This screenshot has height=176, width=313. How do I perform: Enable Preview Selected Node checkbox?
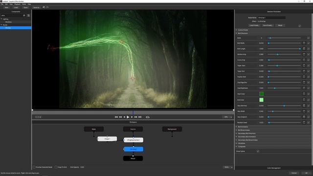(x=34, y=167)
